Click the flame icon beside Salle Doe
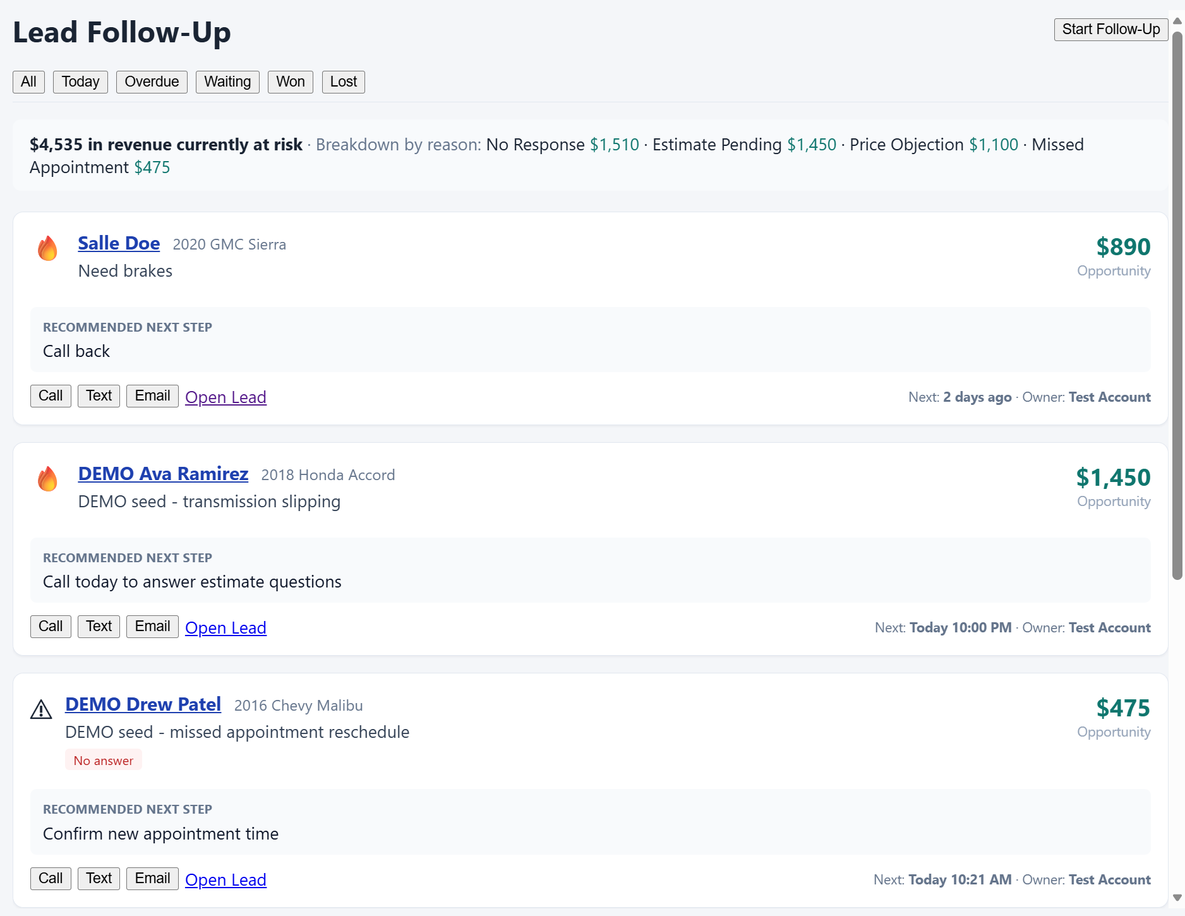The height and width of the screenshot is (916, 1185). pyautogui.click(x=47, y=248)
